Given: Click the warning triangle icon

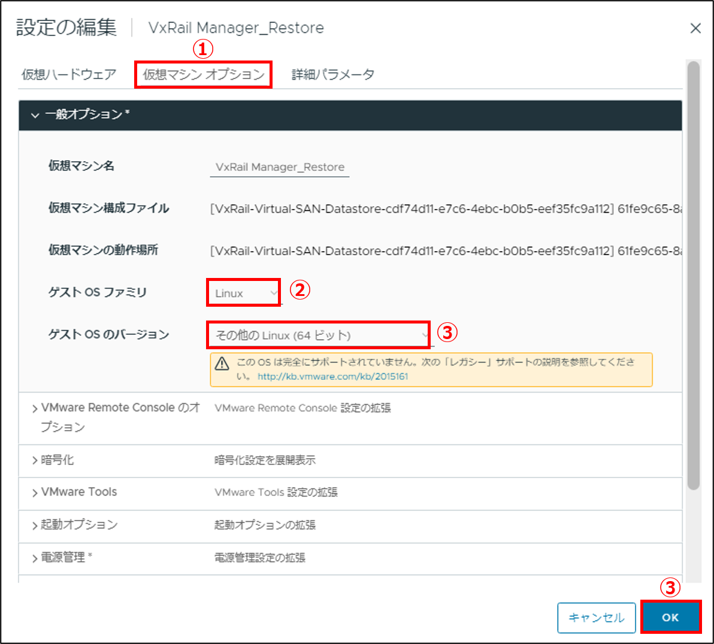Looking at the screenshot, I should (x=222, y=364).
